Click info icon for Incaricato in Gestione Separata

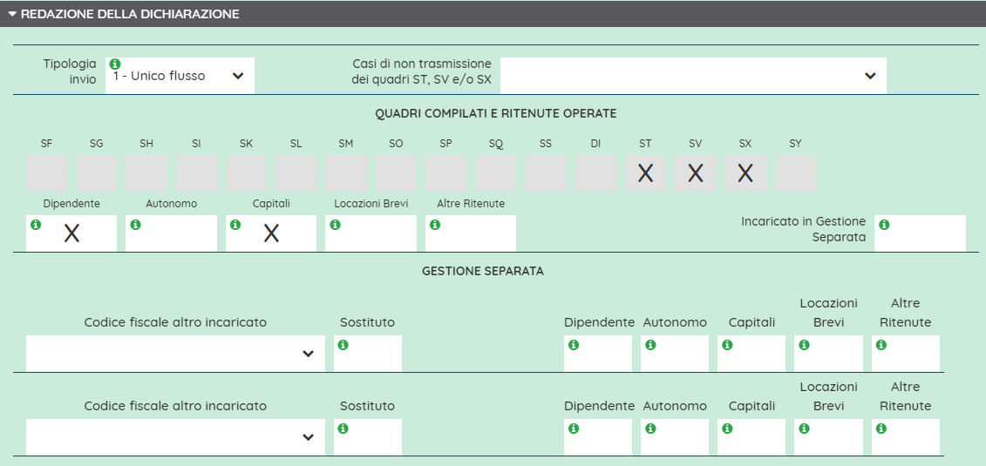(884, 225)
